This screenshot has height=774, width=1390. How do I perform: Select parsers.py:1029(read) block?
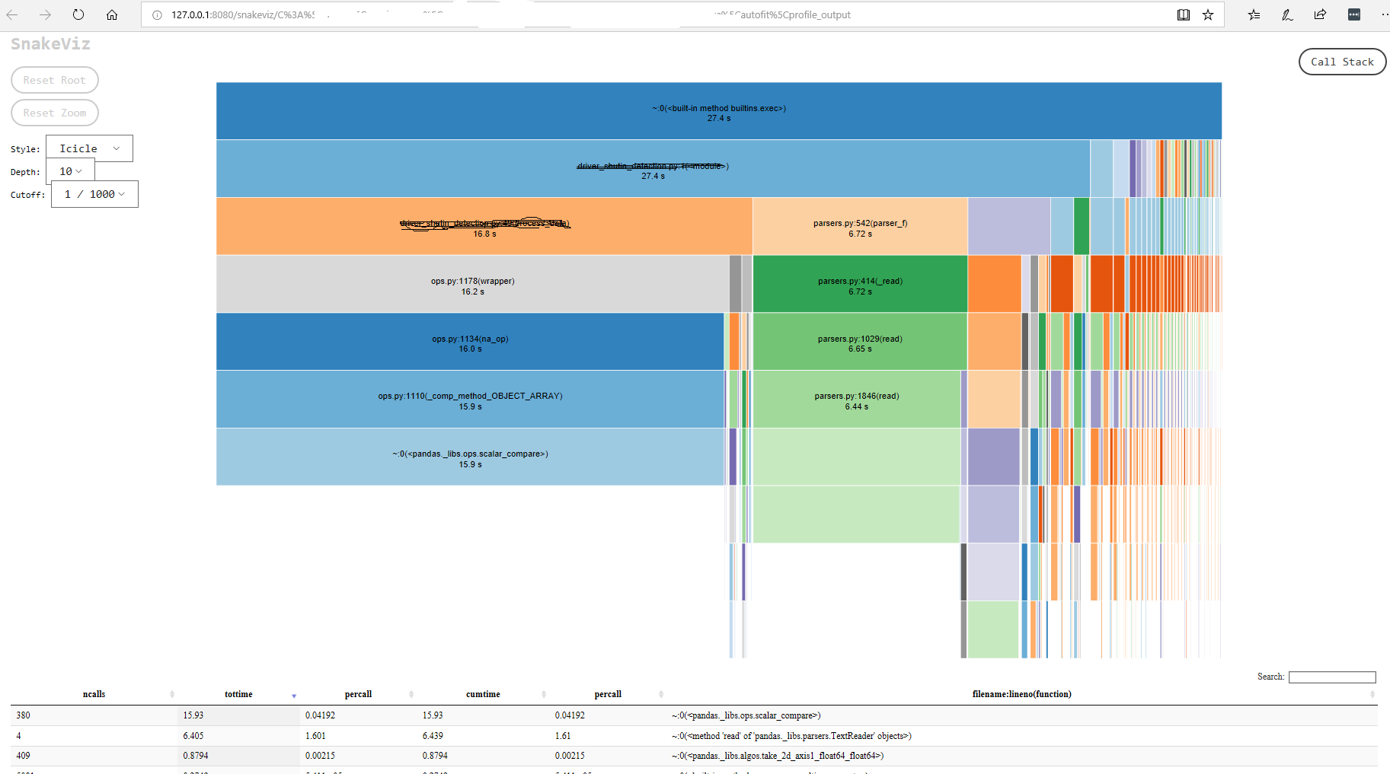point(860,342)
